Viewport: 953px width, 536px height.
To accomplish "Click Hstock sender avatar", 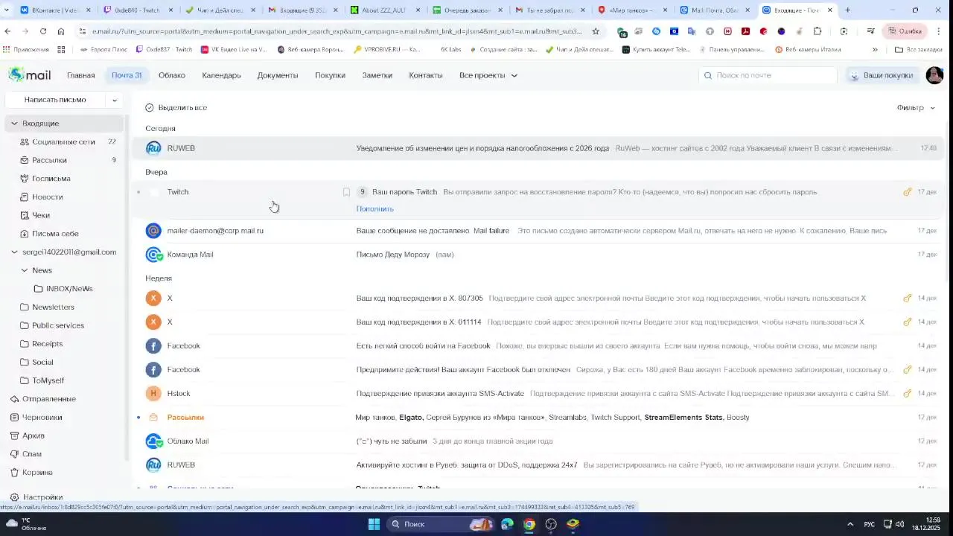I will point(153,393).
